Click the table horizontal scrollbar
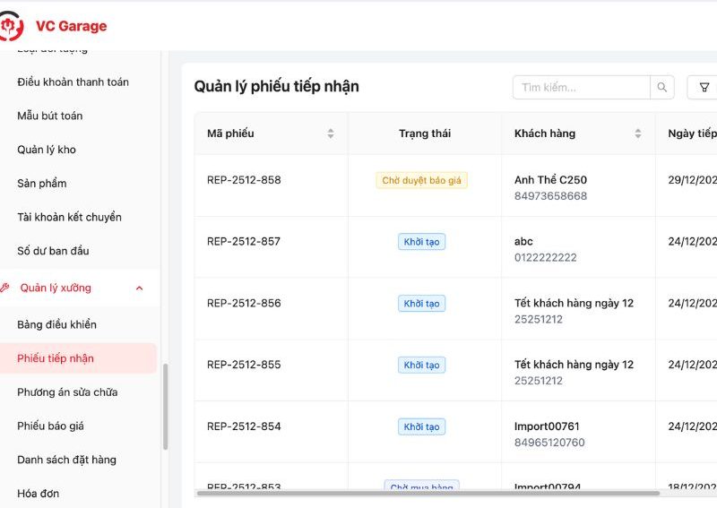Image resolution: width=717 pixels, height=508 pixels. click(x=428, y=493)
